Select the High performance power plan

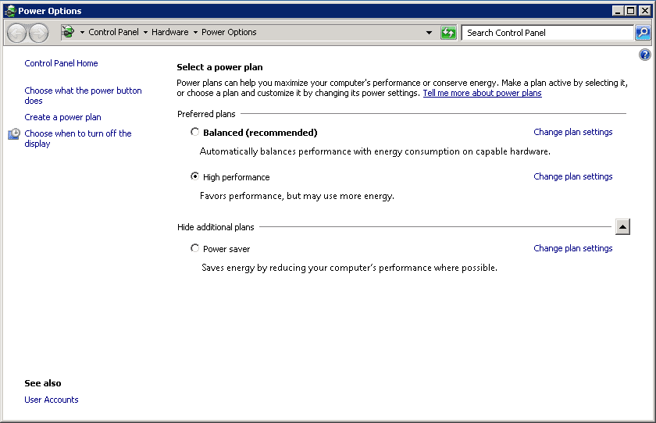[195, 176]
